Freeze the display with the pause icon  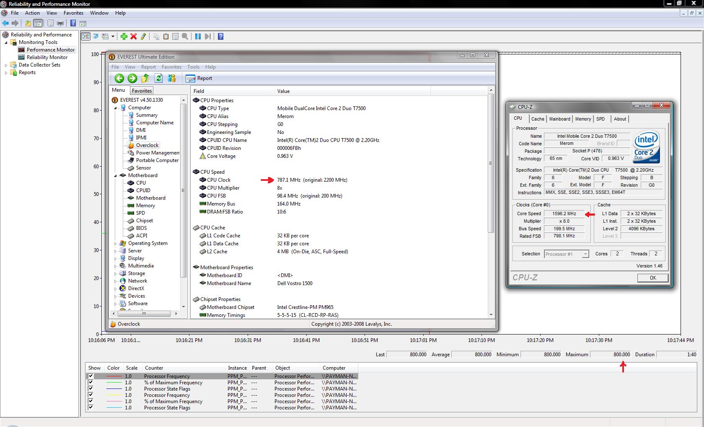tap(198, 36)
